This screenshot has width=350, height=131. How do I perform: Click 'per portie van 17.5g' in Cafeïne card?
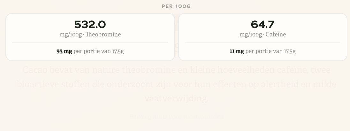click(x=270, y=51)
